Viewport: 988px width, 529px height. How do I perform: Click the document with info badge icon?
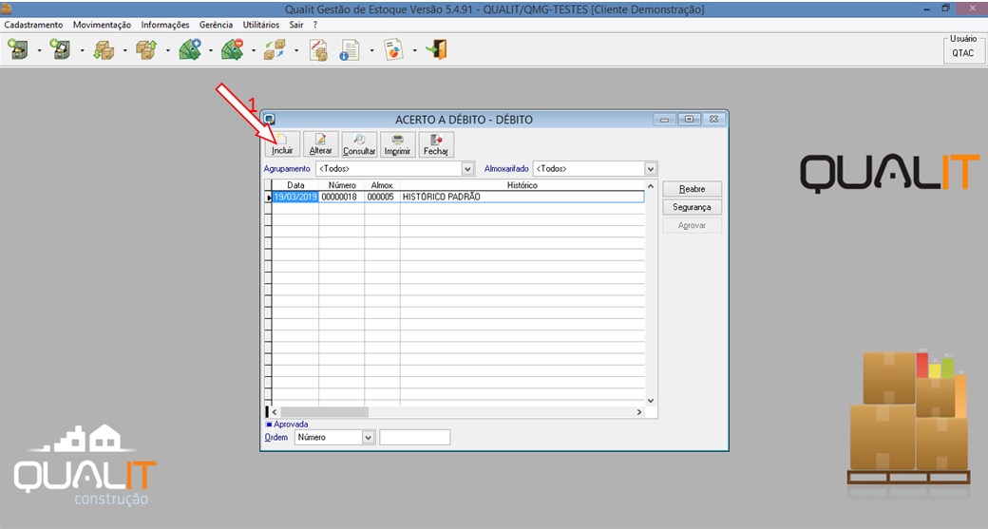coord(350,49)
